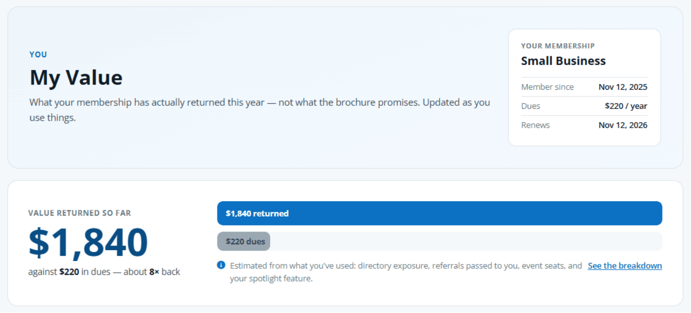The height and width of the screenshot is (313, 691).
Task: Click the estimate explanation text about directory exposure
Action: coord(406,272)
